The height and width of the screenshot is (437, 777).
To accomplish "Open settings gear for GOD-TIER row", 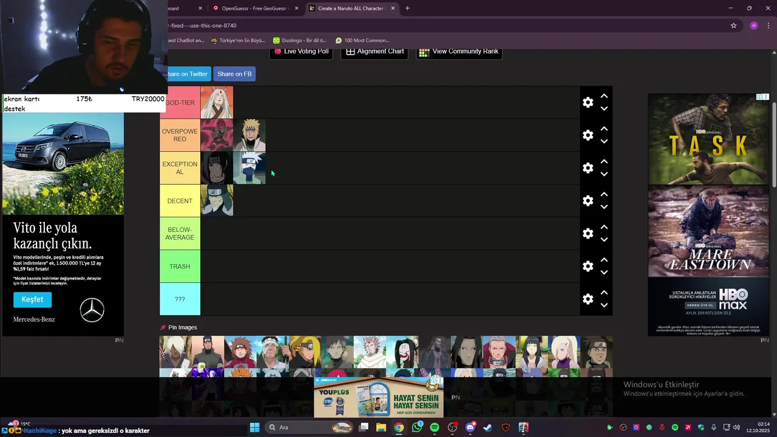I will point(588,103).
